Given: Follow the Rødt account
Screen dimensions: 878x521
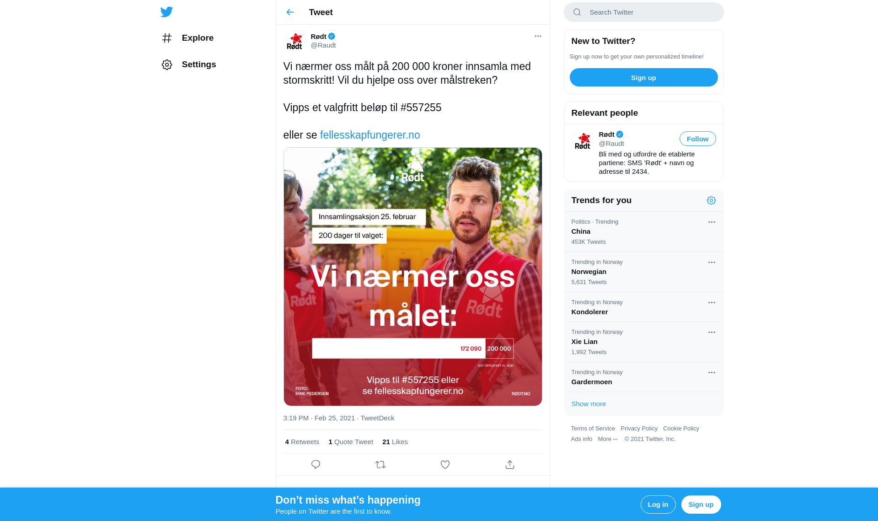Looking at the screenshot, I should [697, 139].
